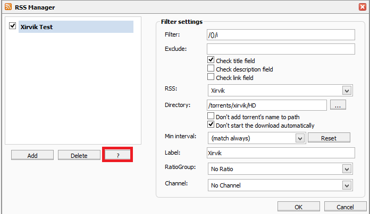Enable Check link field option

[211, 77]
